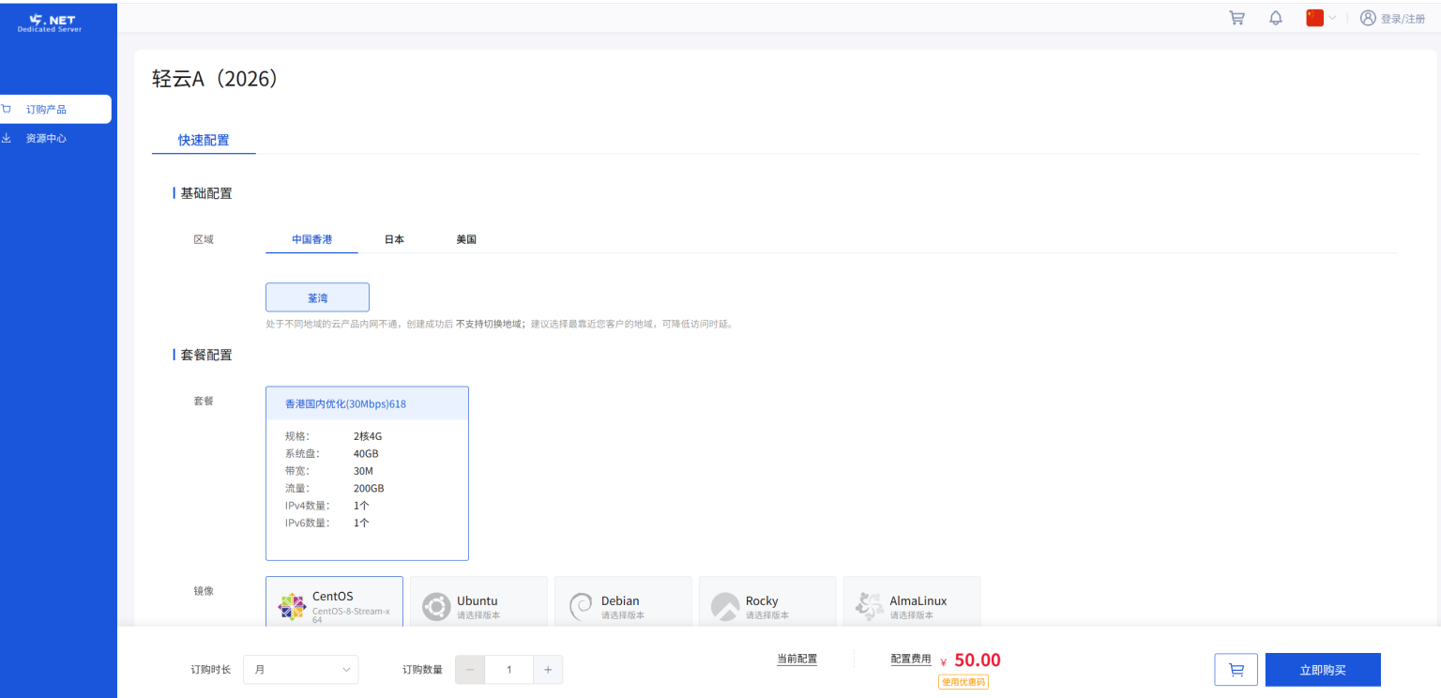Open the 订购时长 month dropdown
1441x698 pixels.
pyautogui.click(x=300, y=670)
